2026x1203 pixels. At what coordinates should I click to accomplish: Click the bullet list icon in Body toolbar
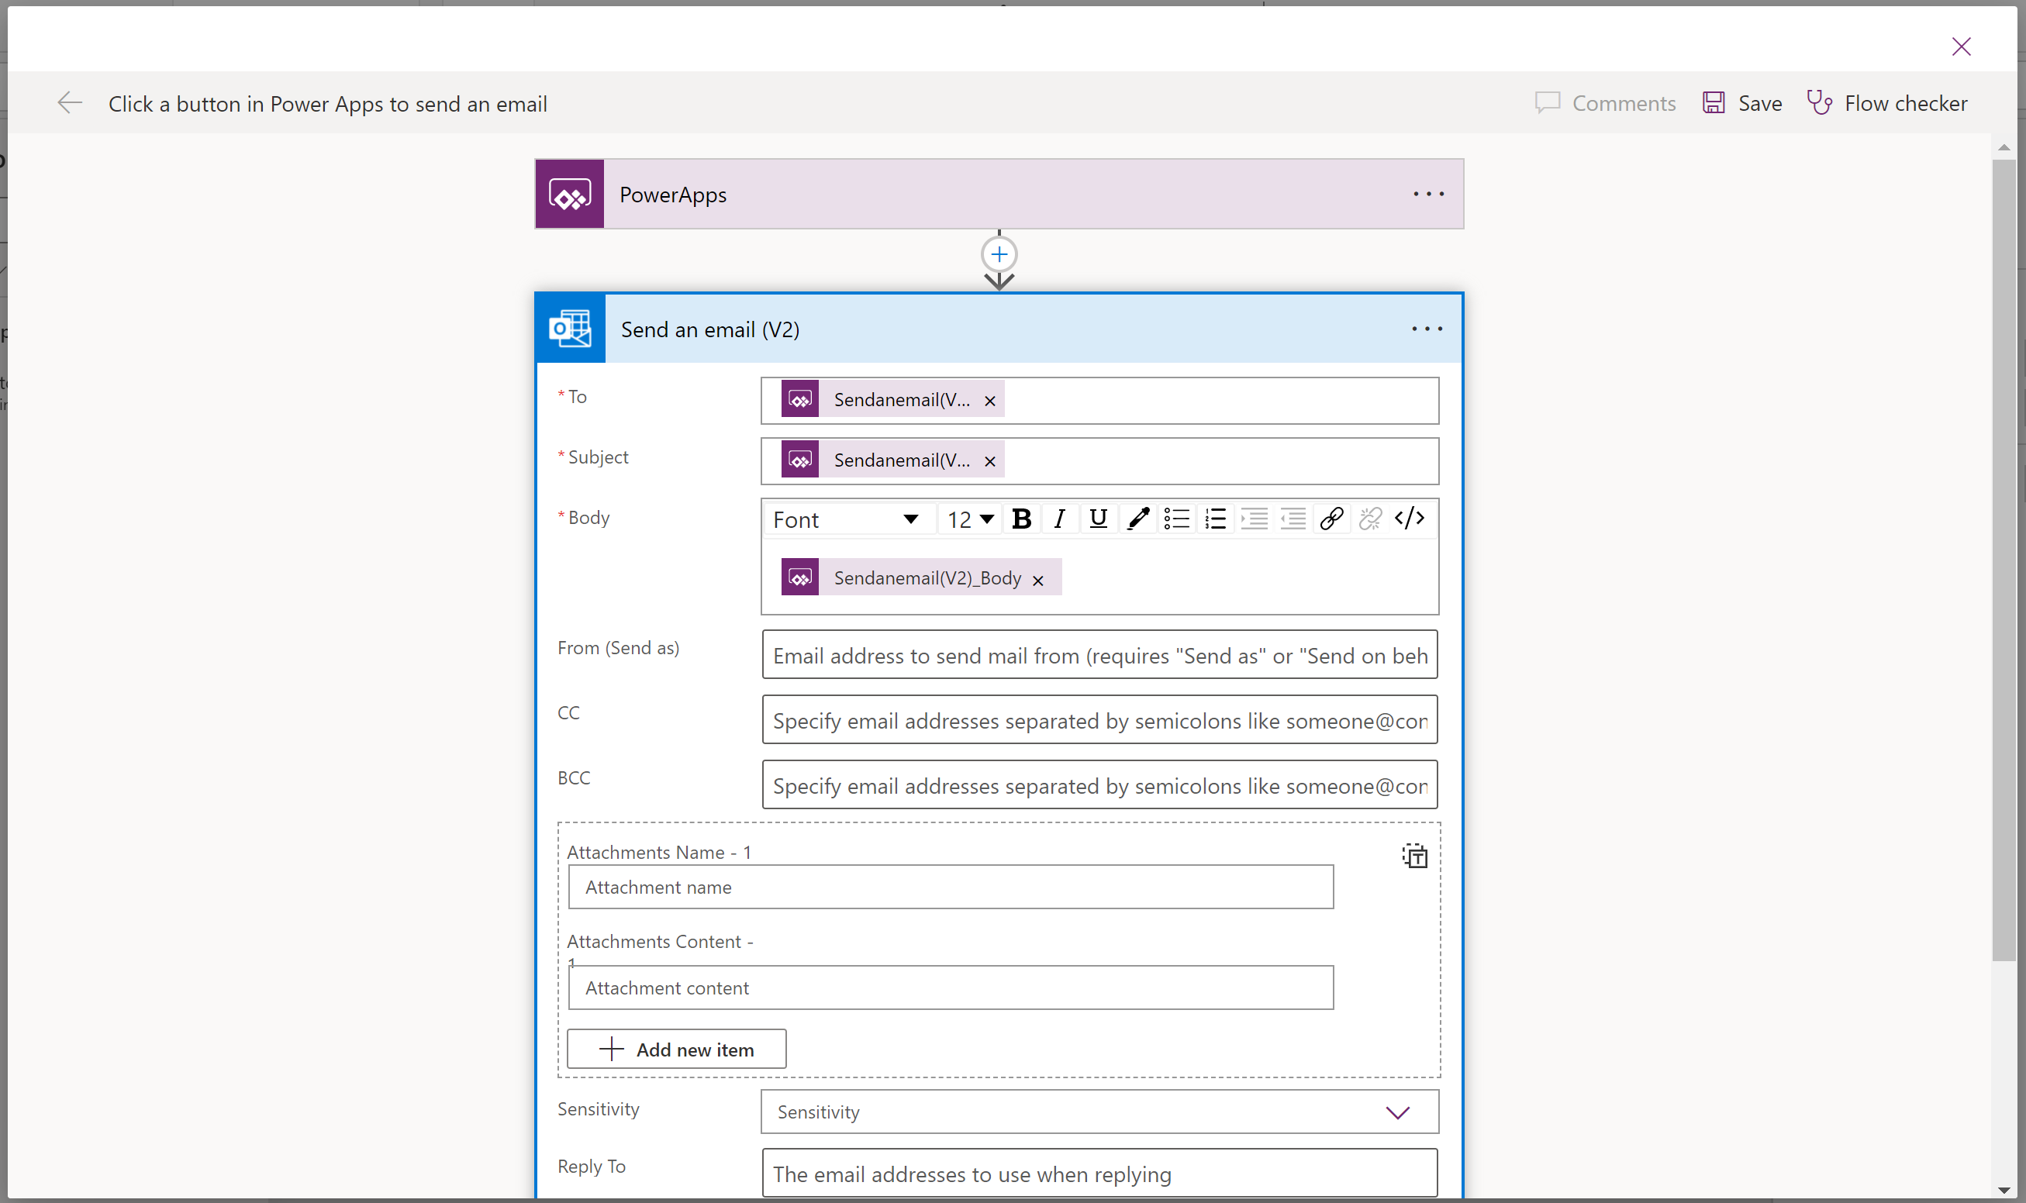tap(1175, 519)
